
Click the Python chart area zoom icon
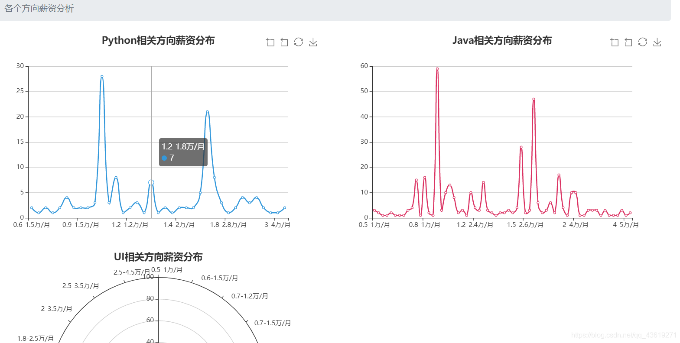tap(270, 42)
